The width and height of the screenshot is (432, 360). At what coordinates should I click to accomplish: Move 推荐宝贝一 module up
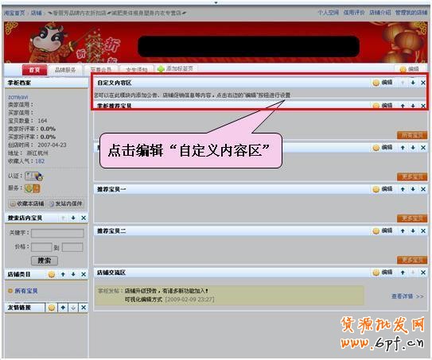[403, 189]
